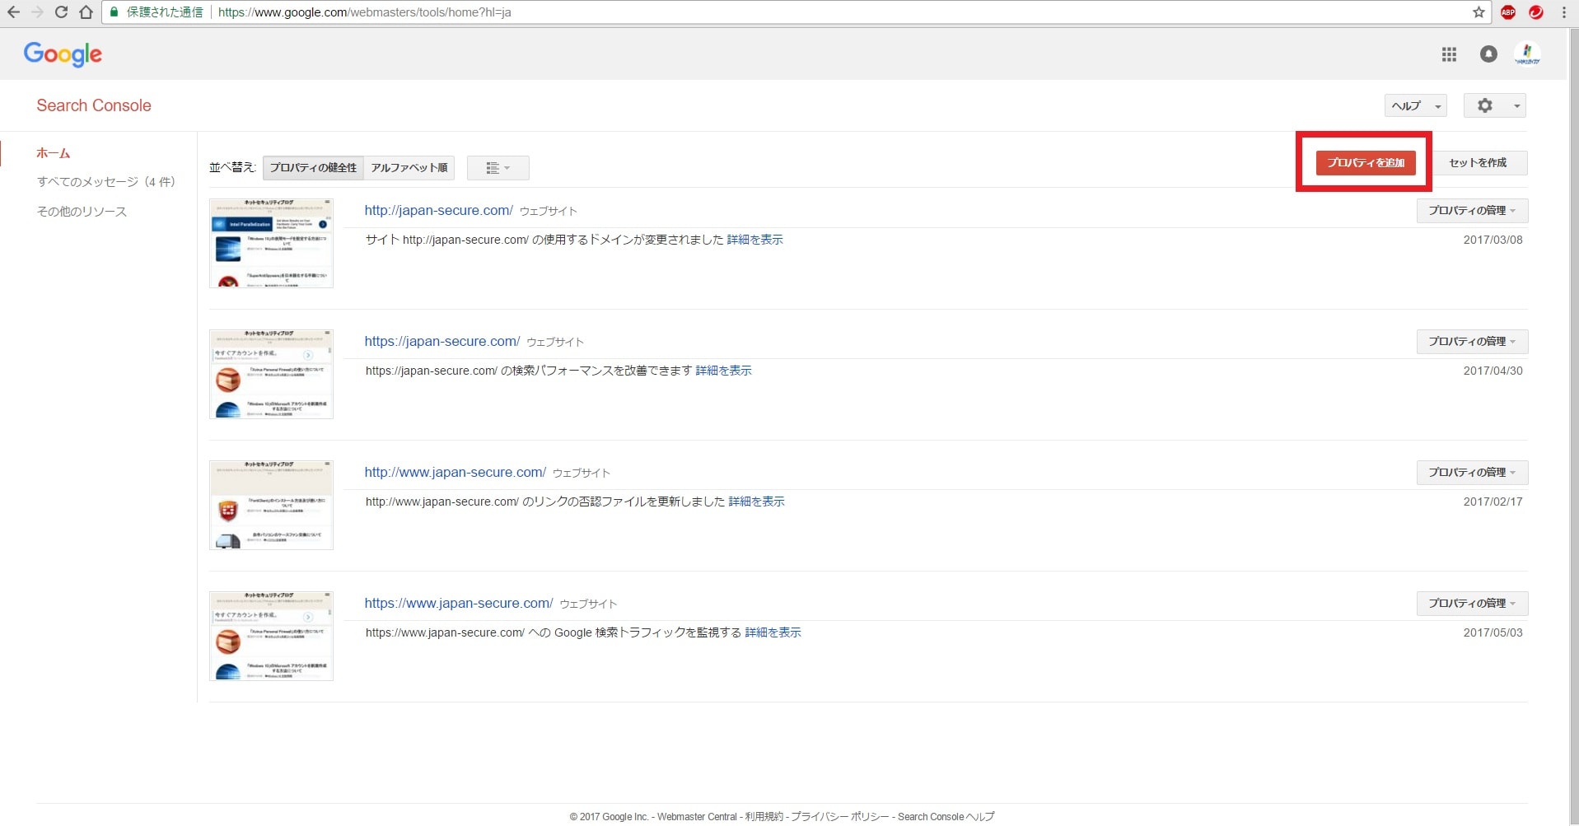The height and width of the screenshot is (826, 1579).
Task: Open プライバシー ポリシー footer link
Action: pos(839,817)
